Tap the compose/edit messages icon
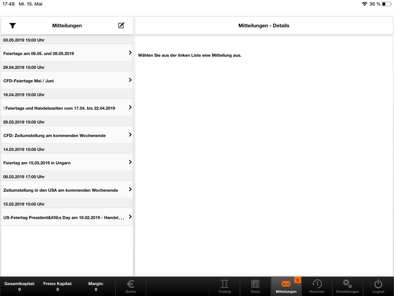394x296 pixels. (x=121, y=25)
